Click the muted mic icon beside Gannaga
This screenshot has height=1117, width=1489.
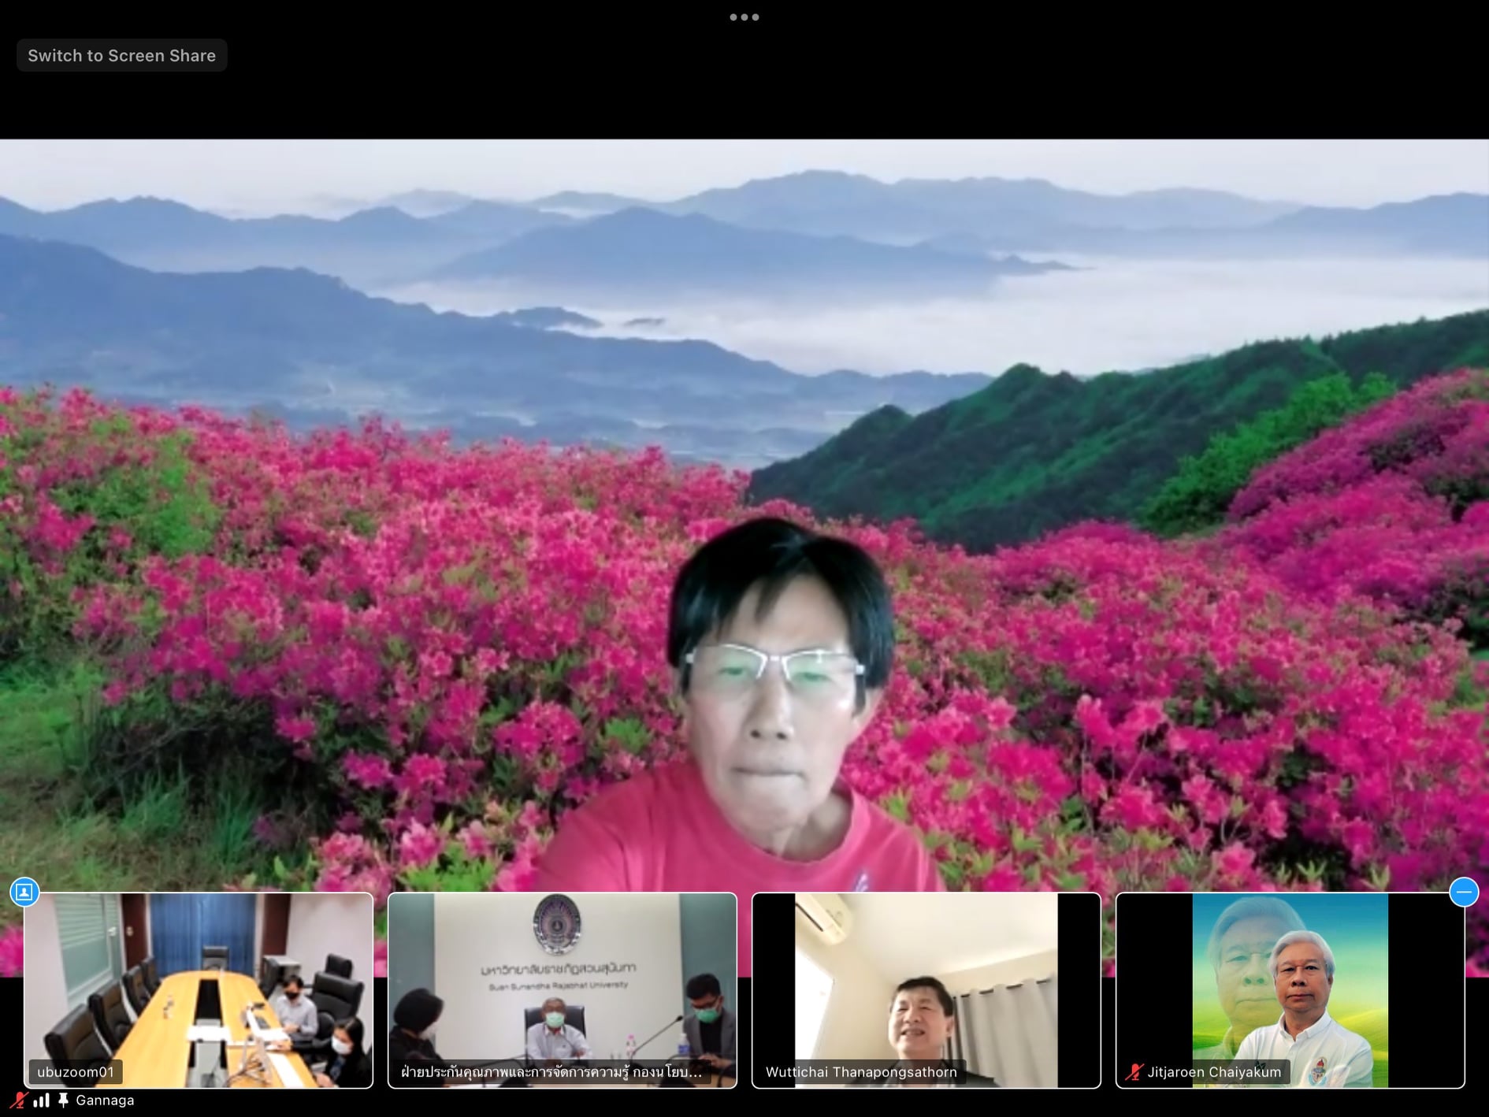[x=18, y=1100]
